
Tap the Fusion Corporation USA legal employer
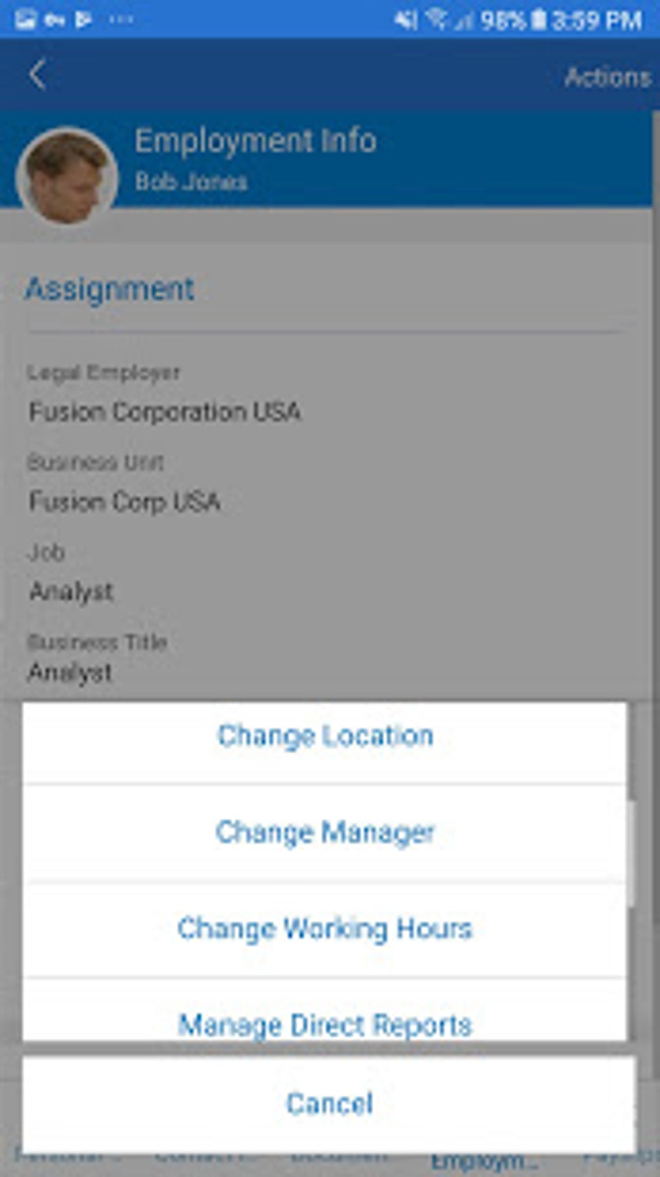165,411
